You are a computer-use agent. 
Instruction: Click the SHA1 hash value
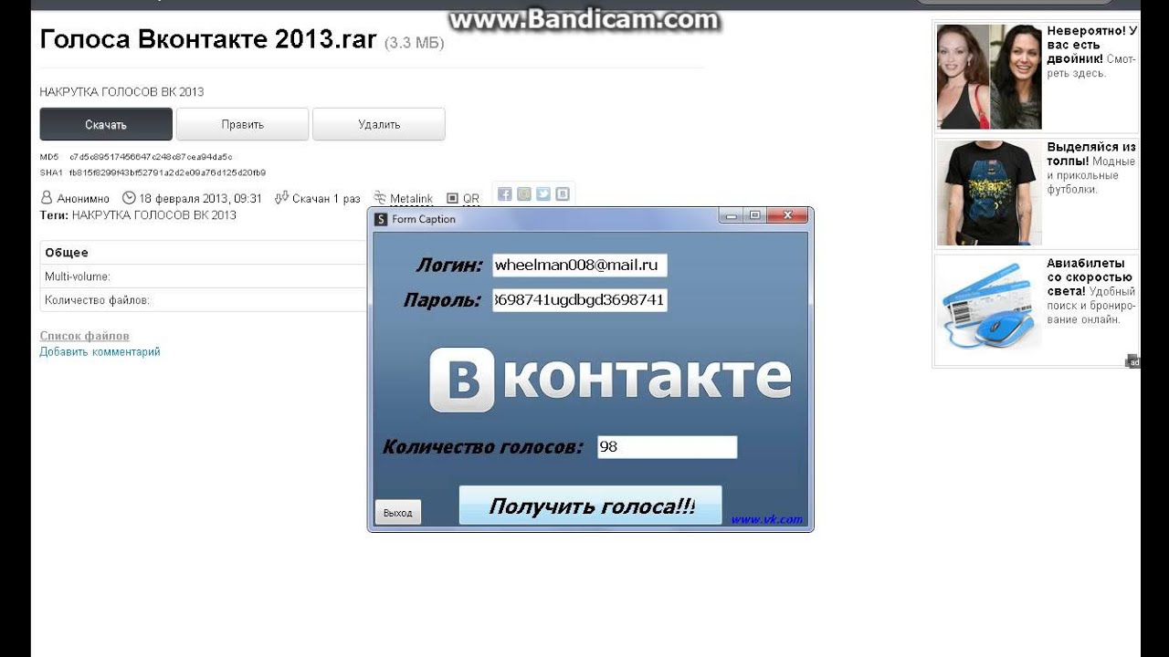(167, 172)
